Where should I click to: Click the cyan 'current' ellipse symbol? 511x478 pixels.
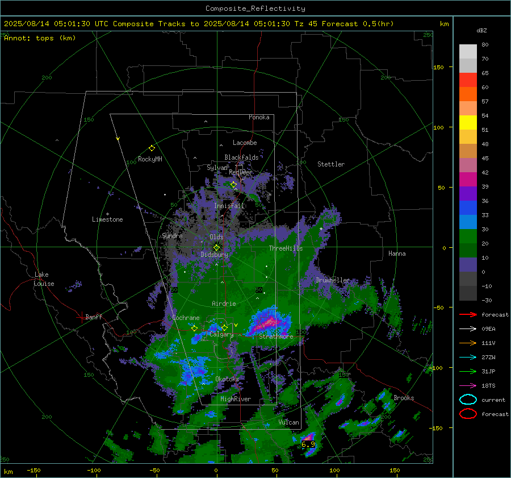468,400
